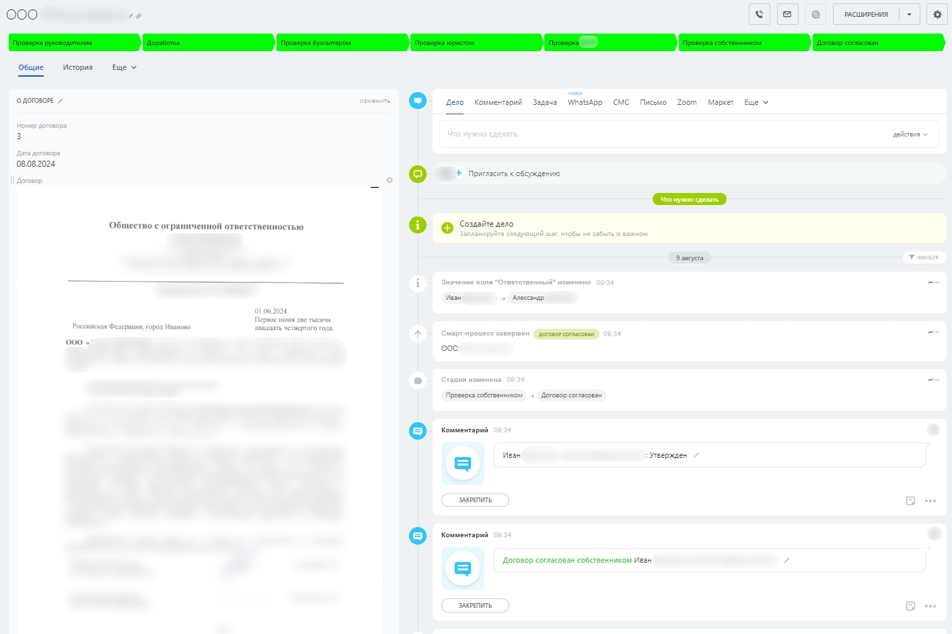Click note icon under Договор согласован собственником comment
Screen dimensions: 952x634
click(x=910, y=606)
